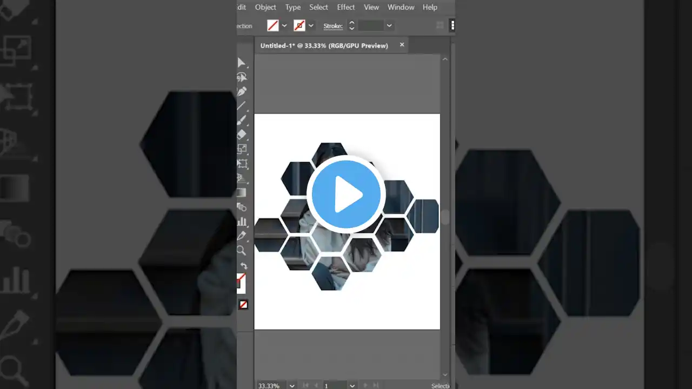
Task: Click the None color button in toolbar
Action: [x=243, y=305]
